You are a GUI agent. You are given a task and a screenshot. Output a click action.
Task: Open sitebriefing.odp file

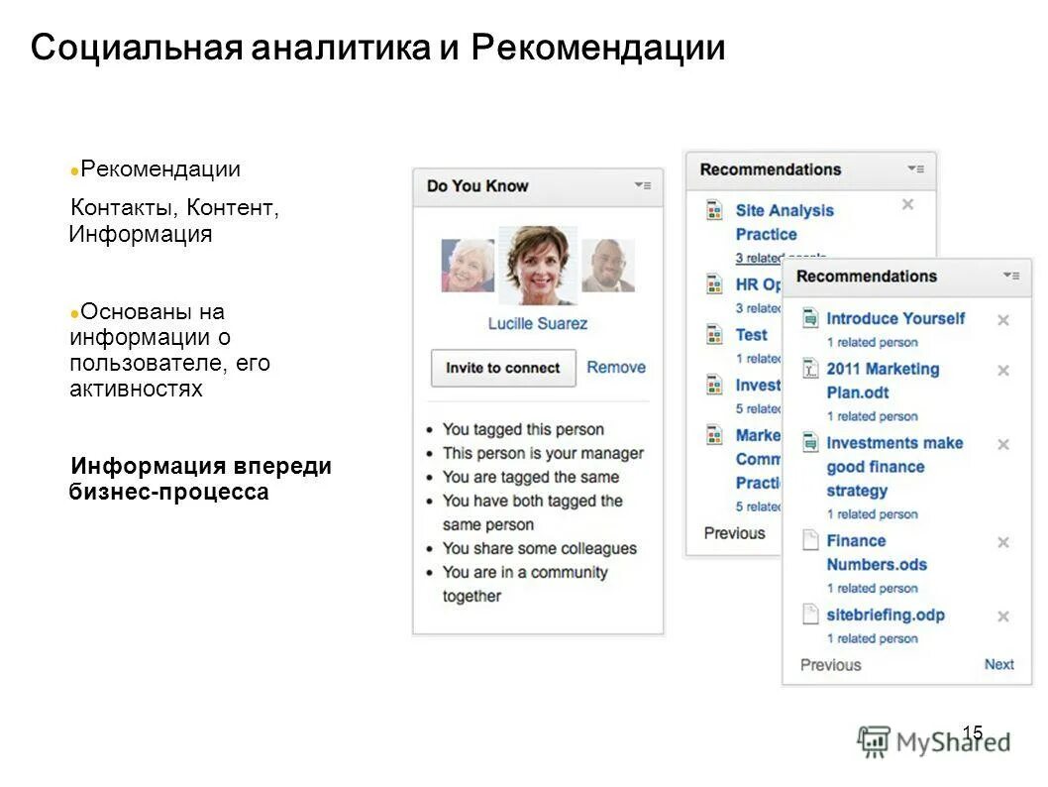886,615
